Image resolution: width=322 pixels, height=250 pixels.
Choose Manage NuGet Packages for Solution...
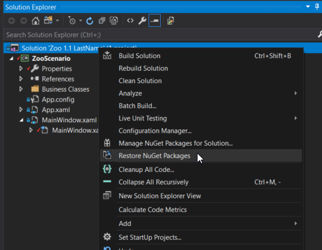pos(201,143)
